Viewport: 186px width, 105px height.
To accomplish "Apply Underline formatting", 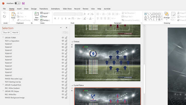I will pyautogui.click(x=62, y=18).
